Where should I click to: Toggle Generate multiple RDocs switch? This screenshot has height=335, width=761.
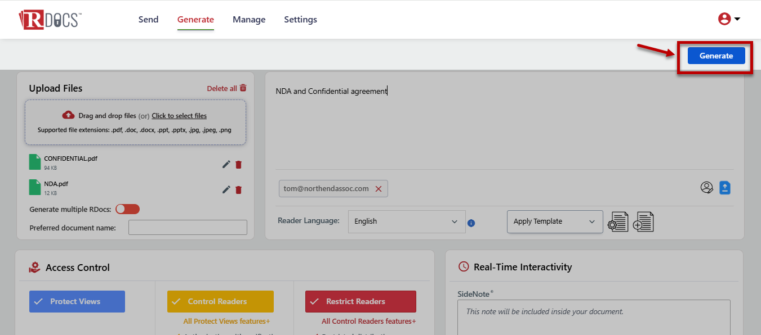[127, 209]
